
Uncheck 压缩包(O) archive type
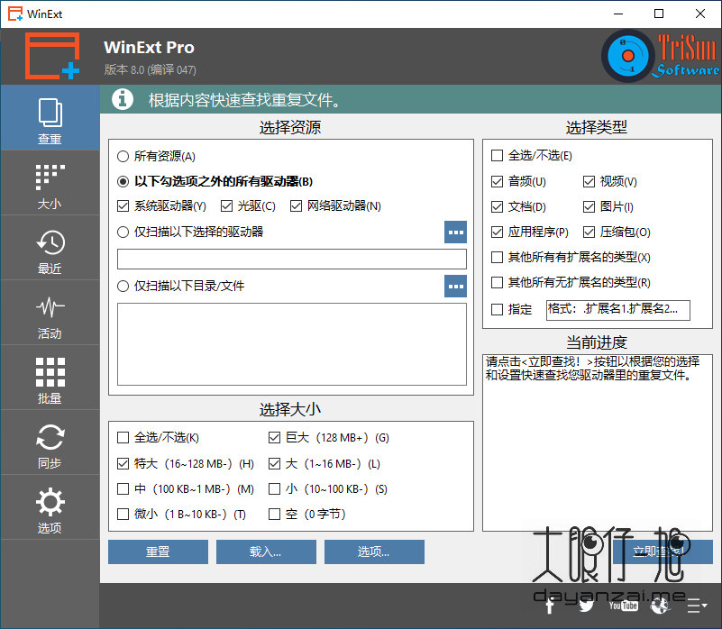click(617, 232)
